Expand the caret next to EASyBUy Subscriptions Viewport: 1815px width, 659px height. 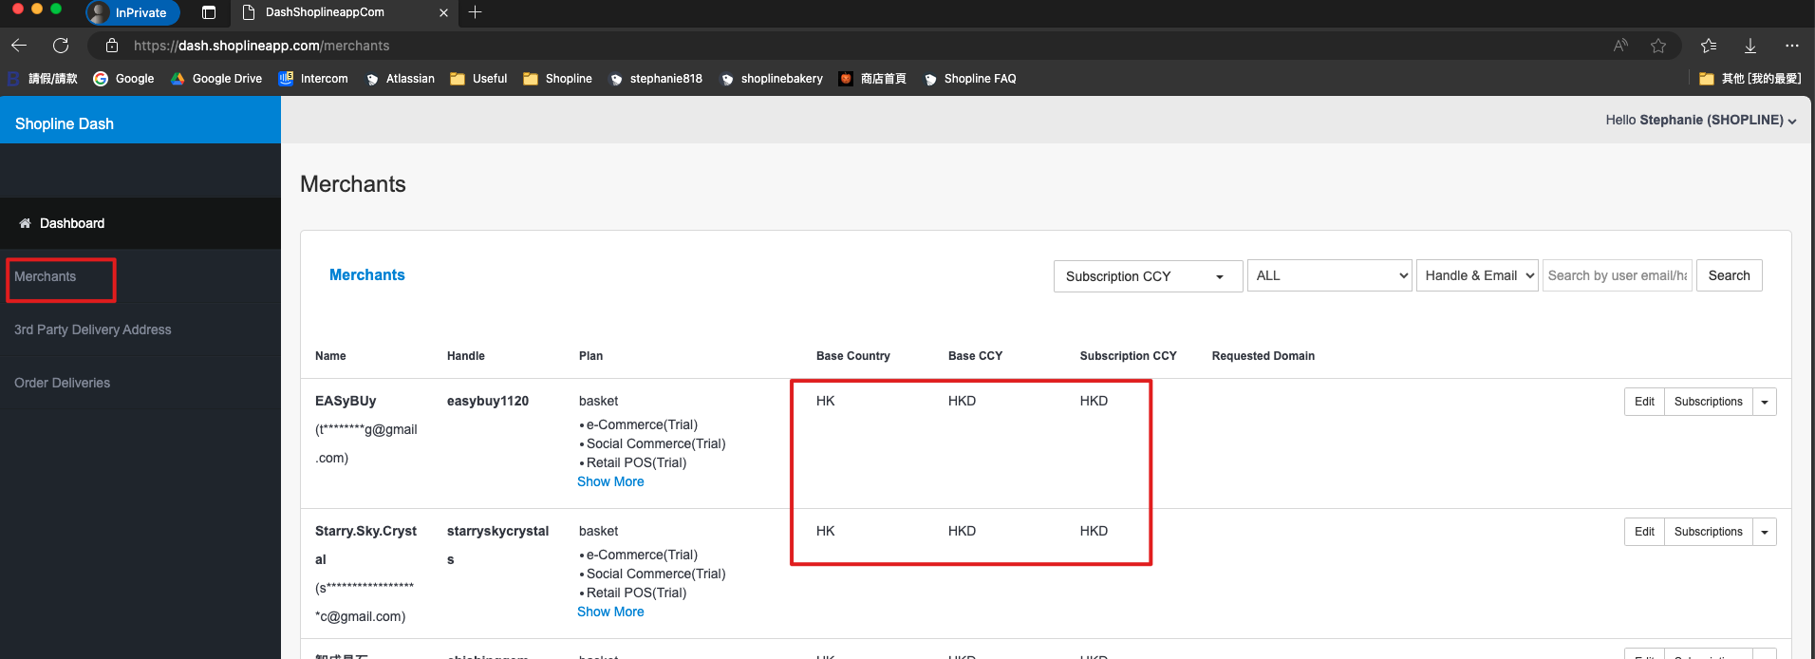(x=1765, y=402)
